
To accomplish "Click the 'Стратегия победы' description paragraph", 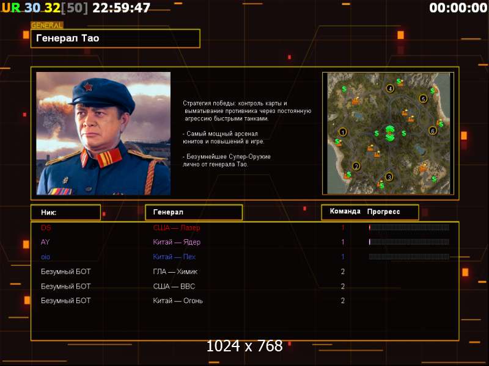I will [x=247, y=111].
